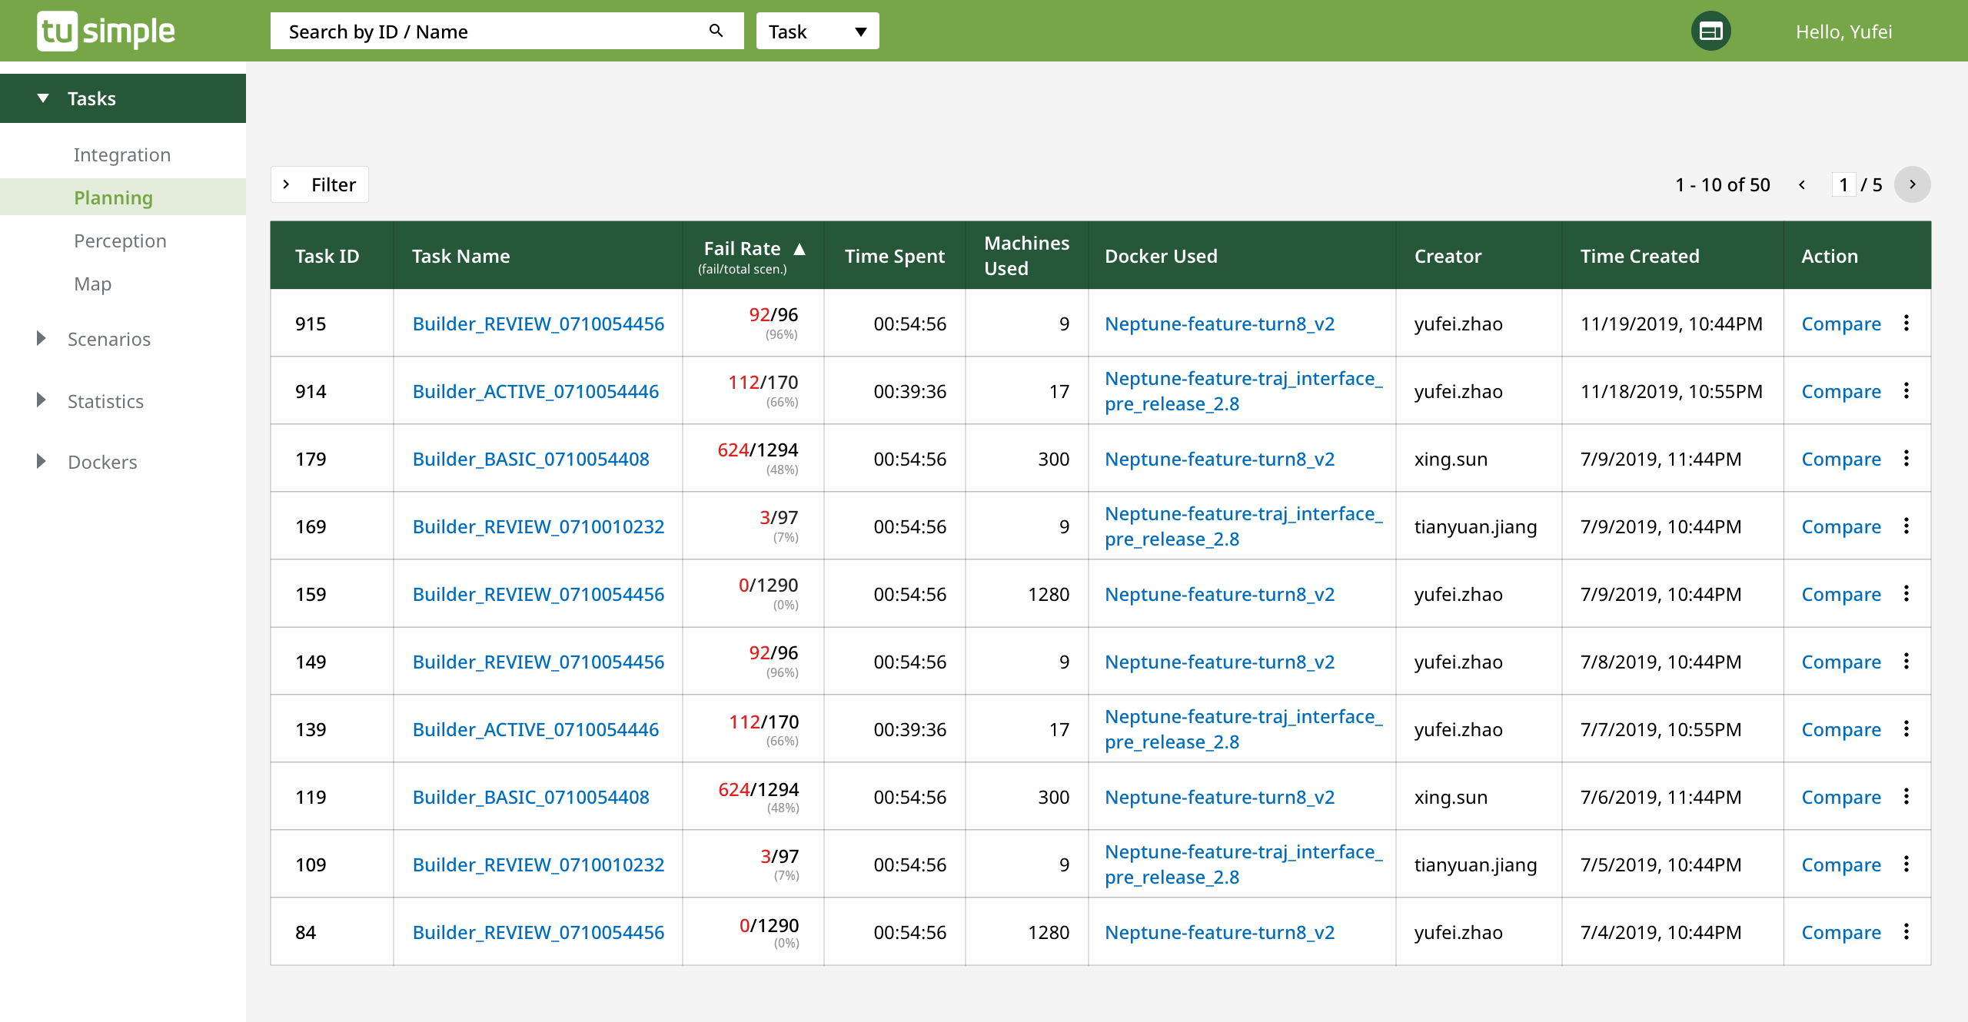This screenshot has height=1022, width=1968.
Task: Click the Machines Used column header
Action: pyautogui.click(x=1026, y=256)
